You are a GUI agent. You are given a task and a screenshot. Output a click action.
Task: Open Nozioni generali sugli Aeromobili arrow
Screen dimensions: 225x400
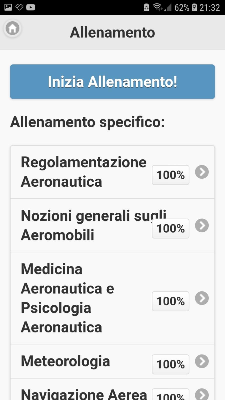(202, 225)
